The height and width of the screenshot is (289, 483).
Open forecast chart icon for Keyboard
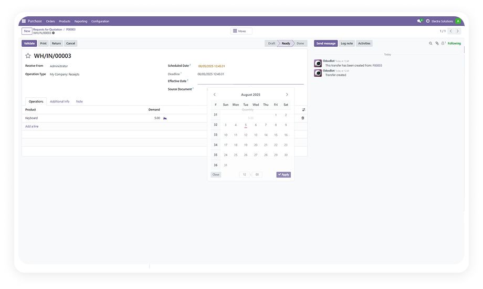click(165, 118)
